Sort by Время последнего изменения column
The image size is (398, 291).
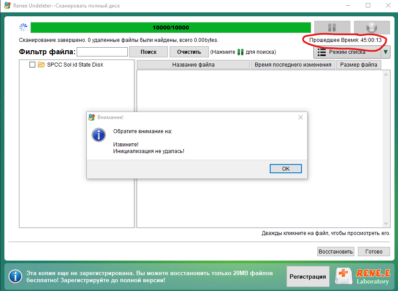293,65
